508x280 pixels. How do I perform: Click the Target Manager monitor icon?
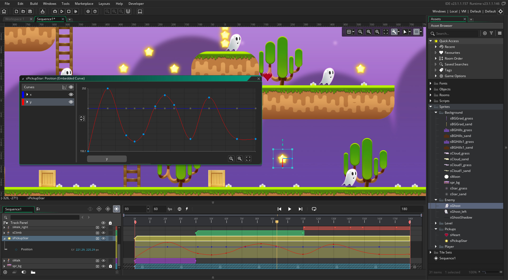pyautogui.click(x=140, y=11)
